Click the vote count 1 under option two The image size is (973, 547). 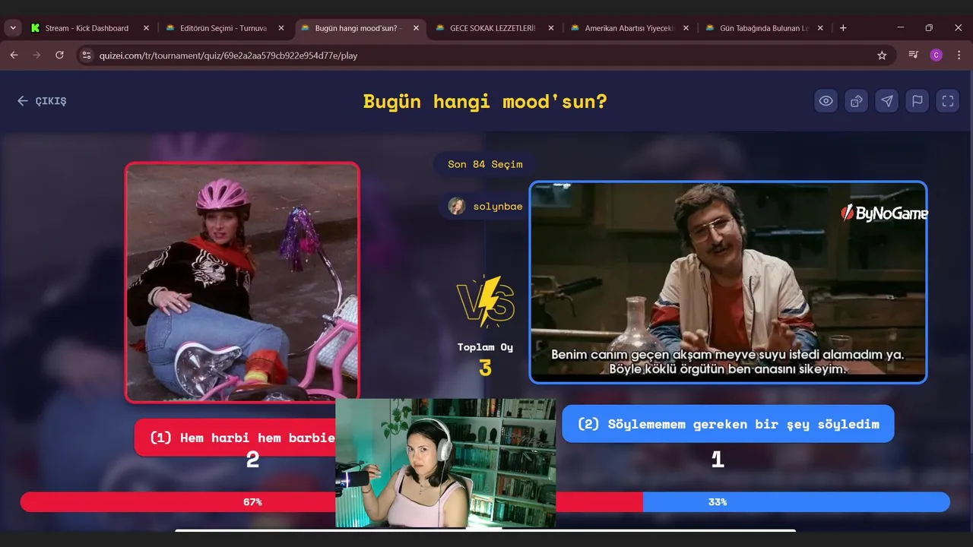point(717,459)
